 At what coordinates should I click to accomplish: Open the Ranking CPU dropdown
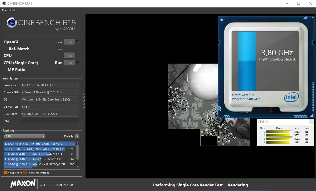pyautogui.click(x=25, y=136)
